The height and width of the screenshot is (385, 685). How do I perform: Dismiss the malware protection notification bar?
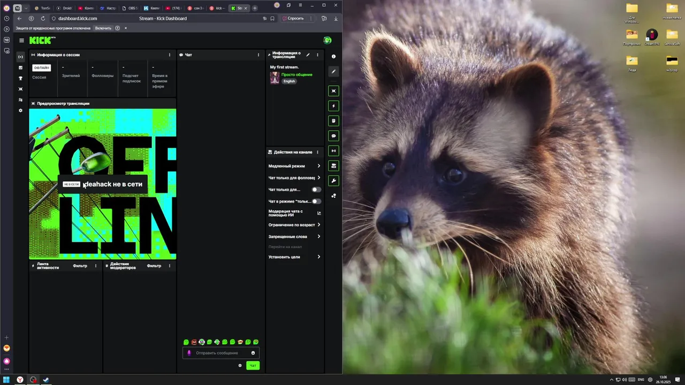126,28
